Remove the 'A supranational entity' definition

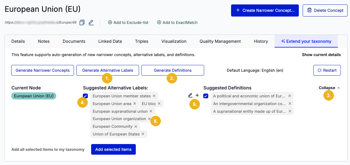pyautogui.click(x=290, y=111)
